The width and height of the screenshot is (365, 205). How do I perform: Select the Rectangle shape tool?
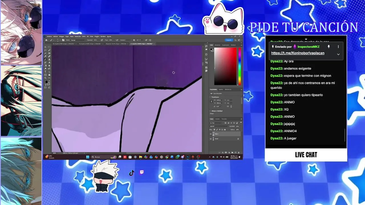click(45, 75)
